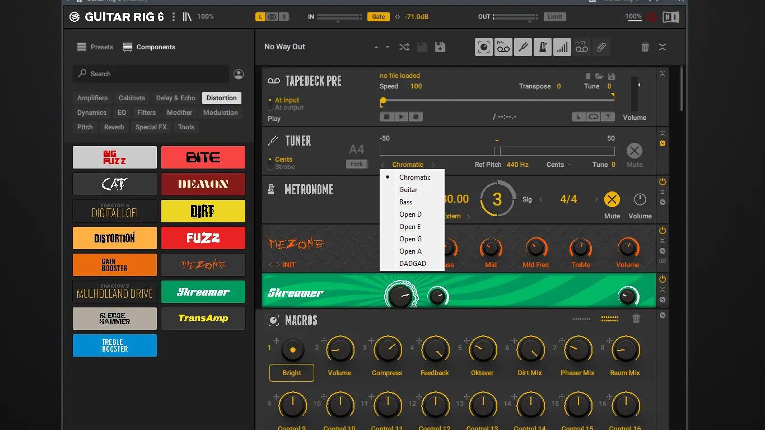Toggle the Macros view in rack toolbar

pos(483,47)
